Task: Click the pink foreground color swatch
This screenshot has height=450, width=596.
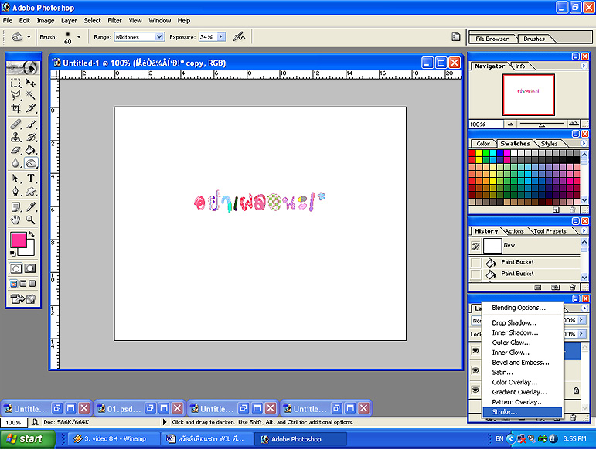Action: [18, 240]
